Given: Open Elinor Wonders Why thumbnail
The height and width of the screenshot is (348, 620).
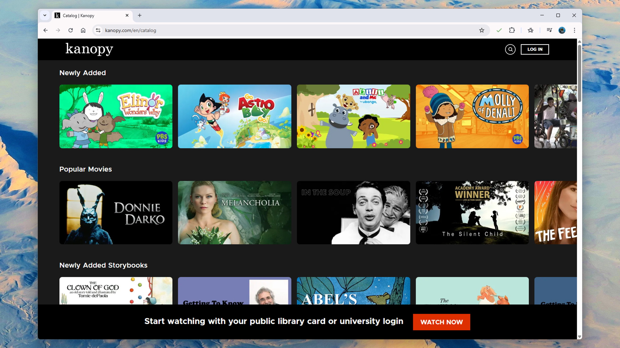Looking at the screenshot, I should coord(116,116).
